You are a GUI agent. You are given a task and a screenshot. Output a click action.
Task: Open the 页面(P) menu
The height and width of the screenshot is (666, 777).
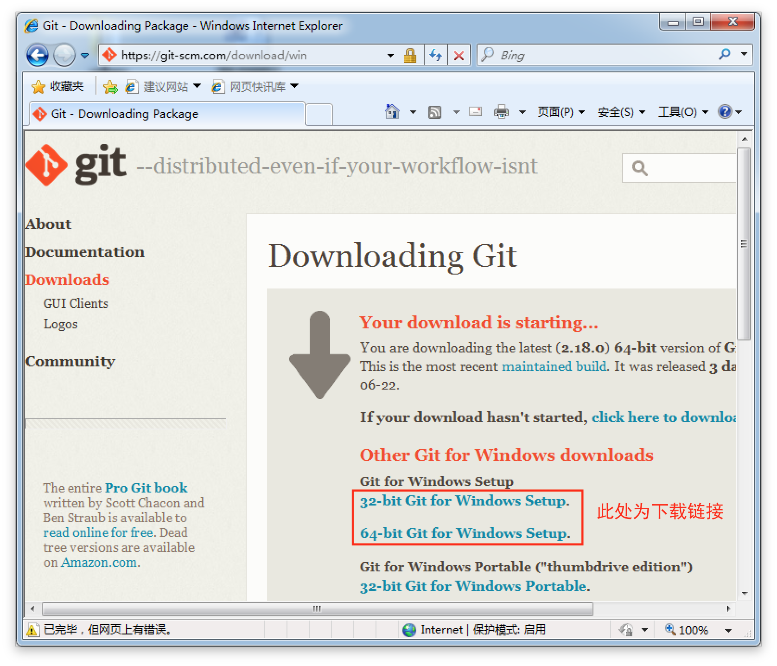[x=560, y=112]
